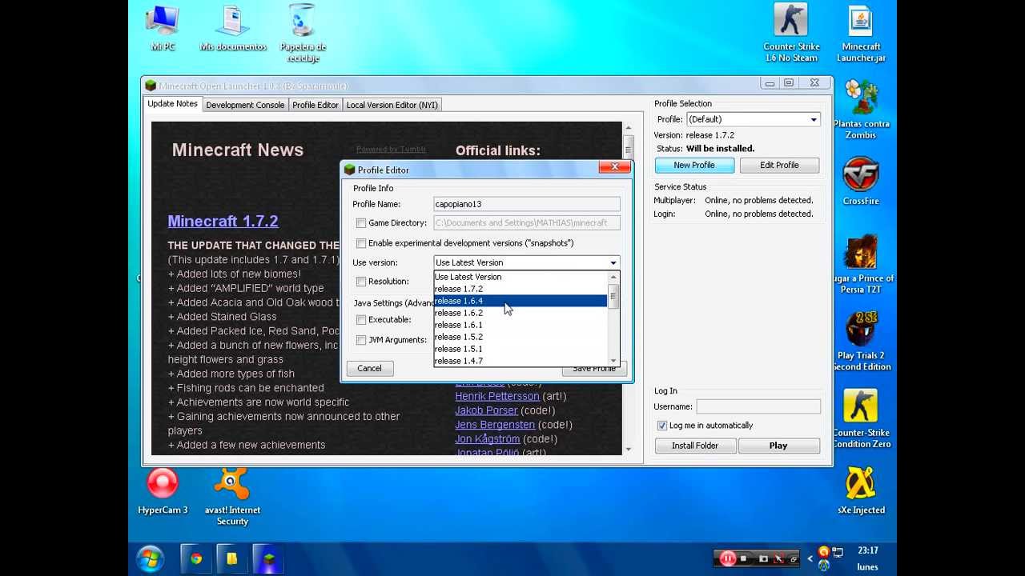Show hidden system tray icons arrow
This screenshot has height=576, width=1025.
click(x=810, y=558)
